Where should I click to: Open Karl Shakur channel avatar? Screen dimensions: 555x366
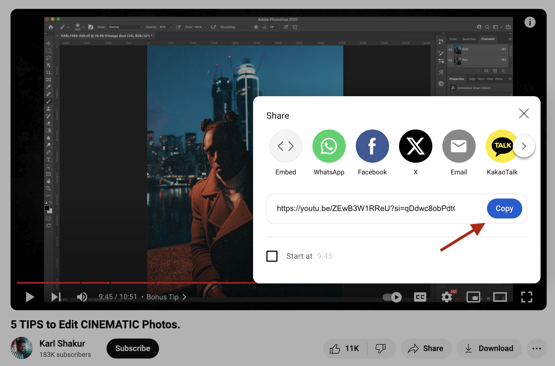(22, 348)
